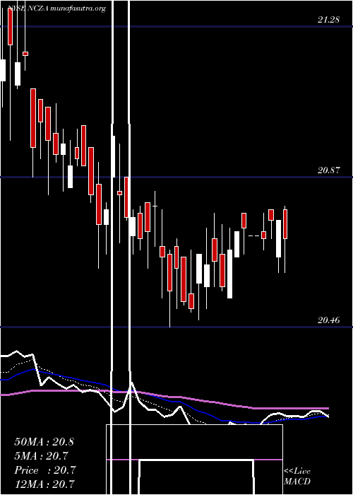
Task: Click the NYSE NCZA munafasutra.org title
Action: pyautogui.click(x=56, y=8)
